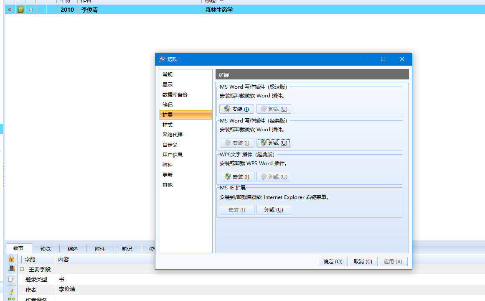Viewport: 485px width, 301px height.
Task: Select 常规 in the options category list
Action: point(185,75)
